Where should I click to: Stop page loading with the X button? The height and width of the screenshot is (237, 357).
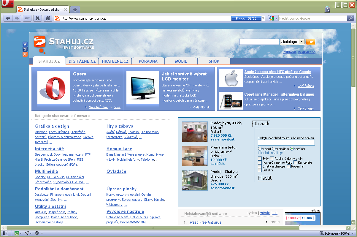click(x=37, y=18)
